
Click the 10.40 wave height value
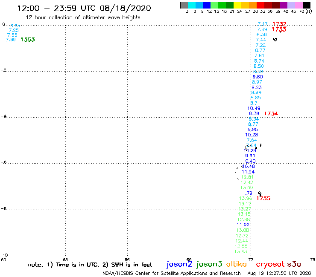[x=249, y=161]
